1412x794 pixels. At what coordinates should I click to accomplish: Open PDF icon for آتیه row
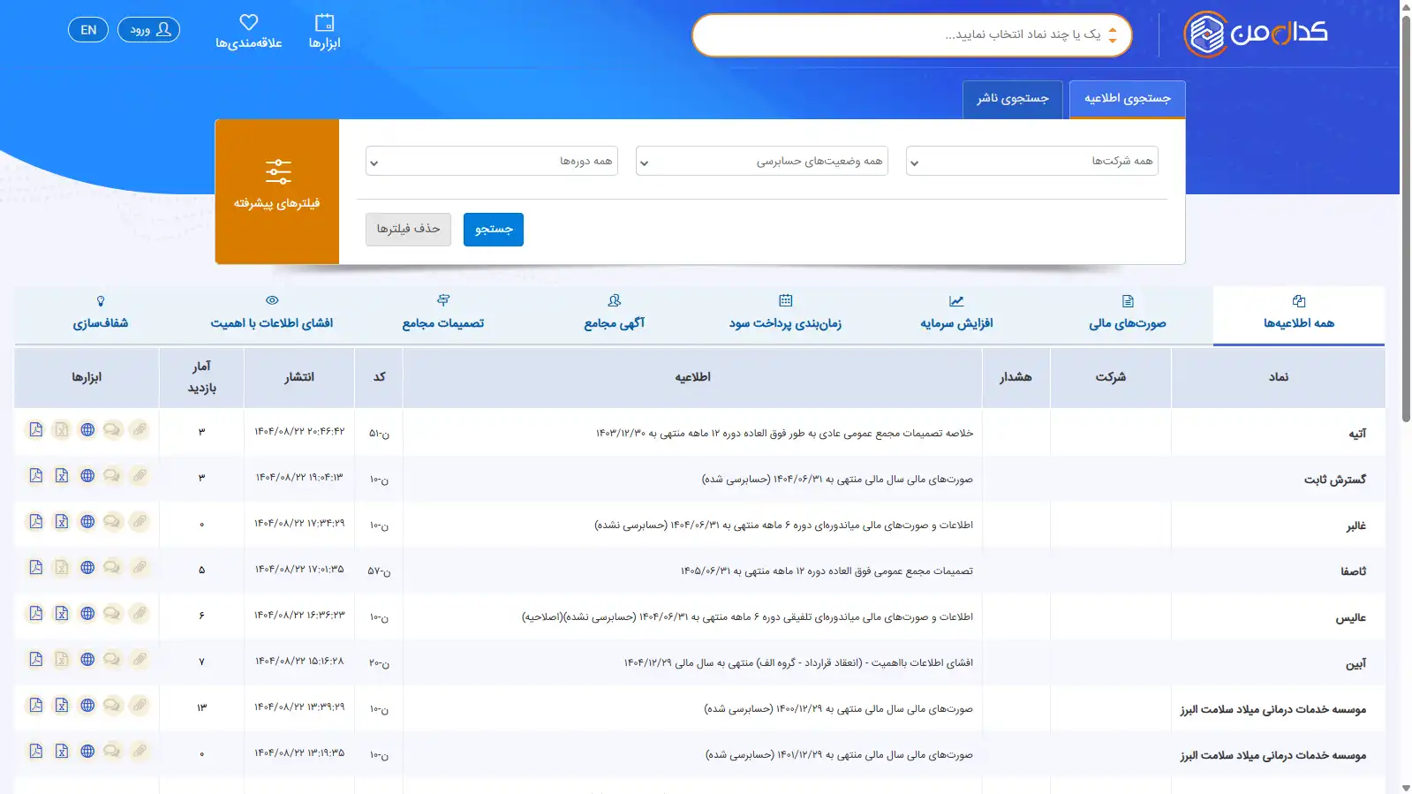click(x=35, y=430)
